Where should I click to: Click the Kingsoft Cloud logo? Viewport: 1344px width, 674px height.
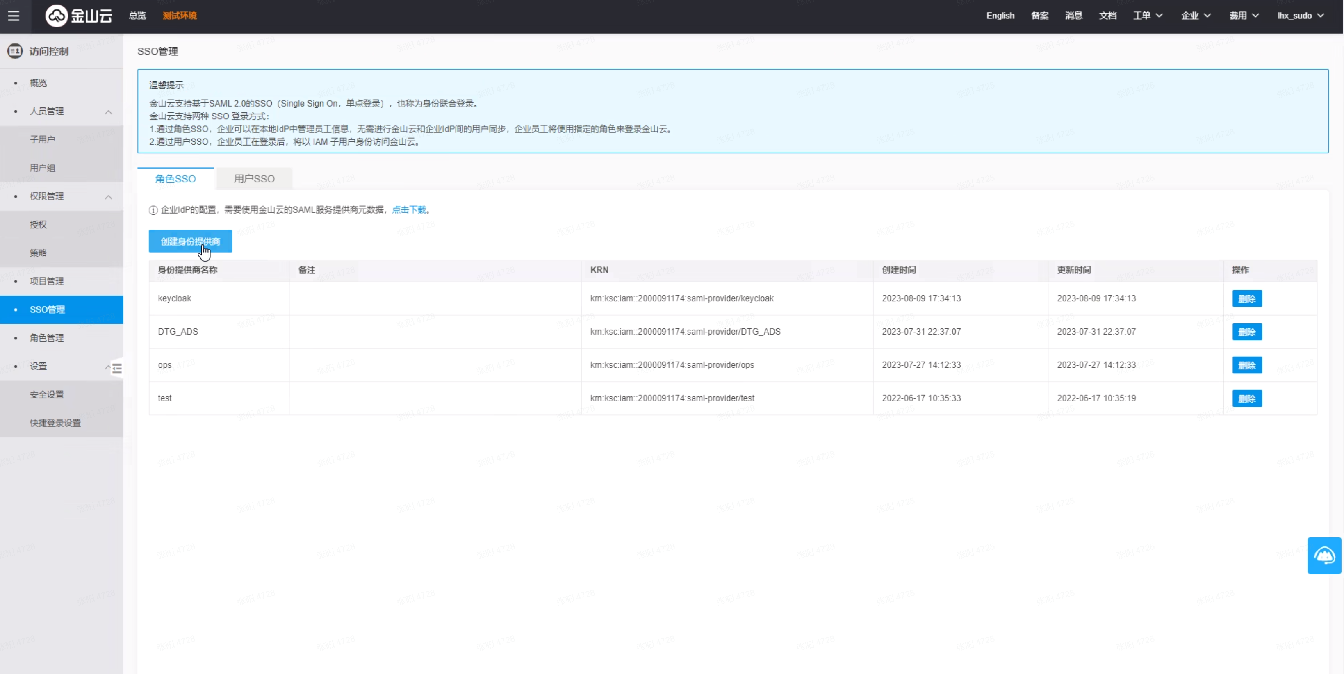click(x=79, y=16)
